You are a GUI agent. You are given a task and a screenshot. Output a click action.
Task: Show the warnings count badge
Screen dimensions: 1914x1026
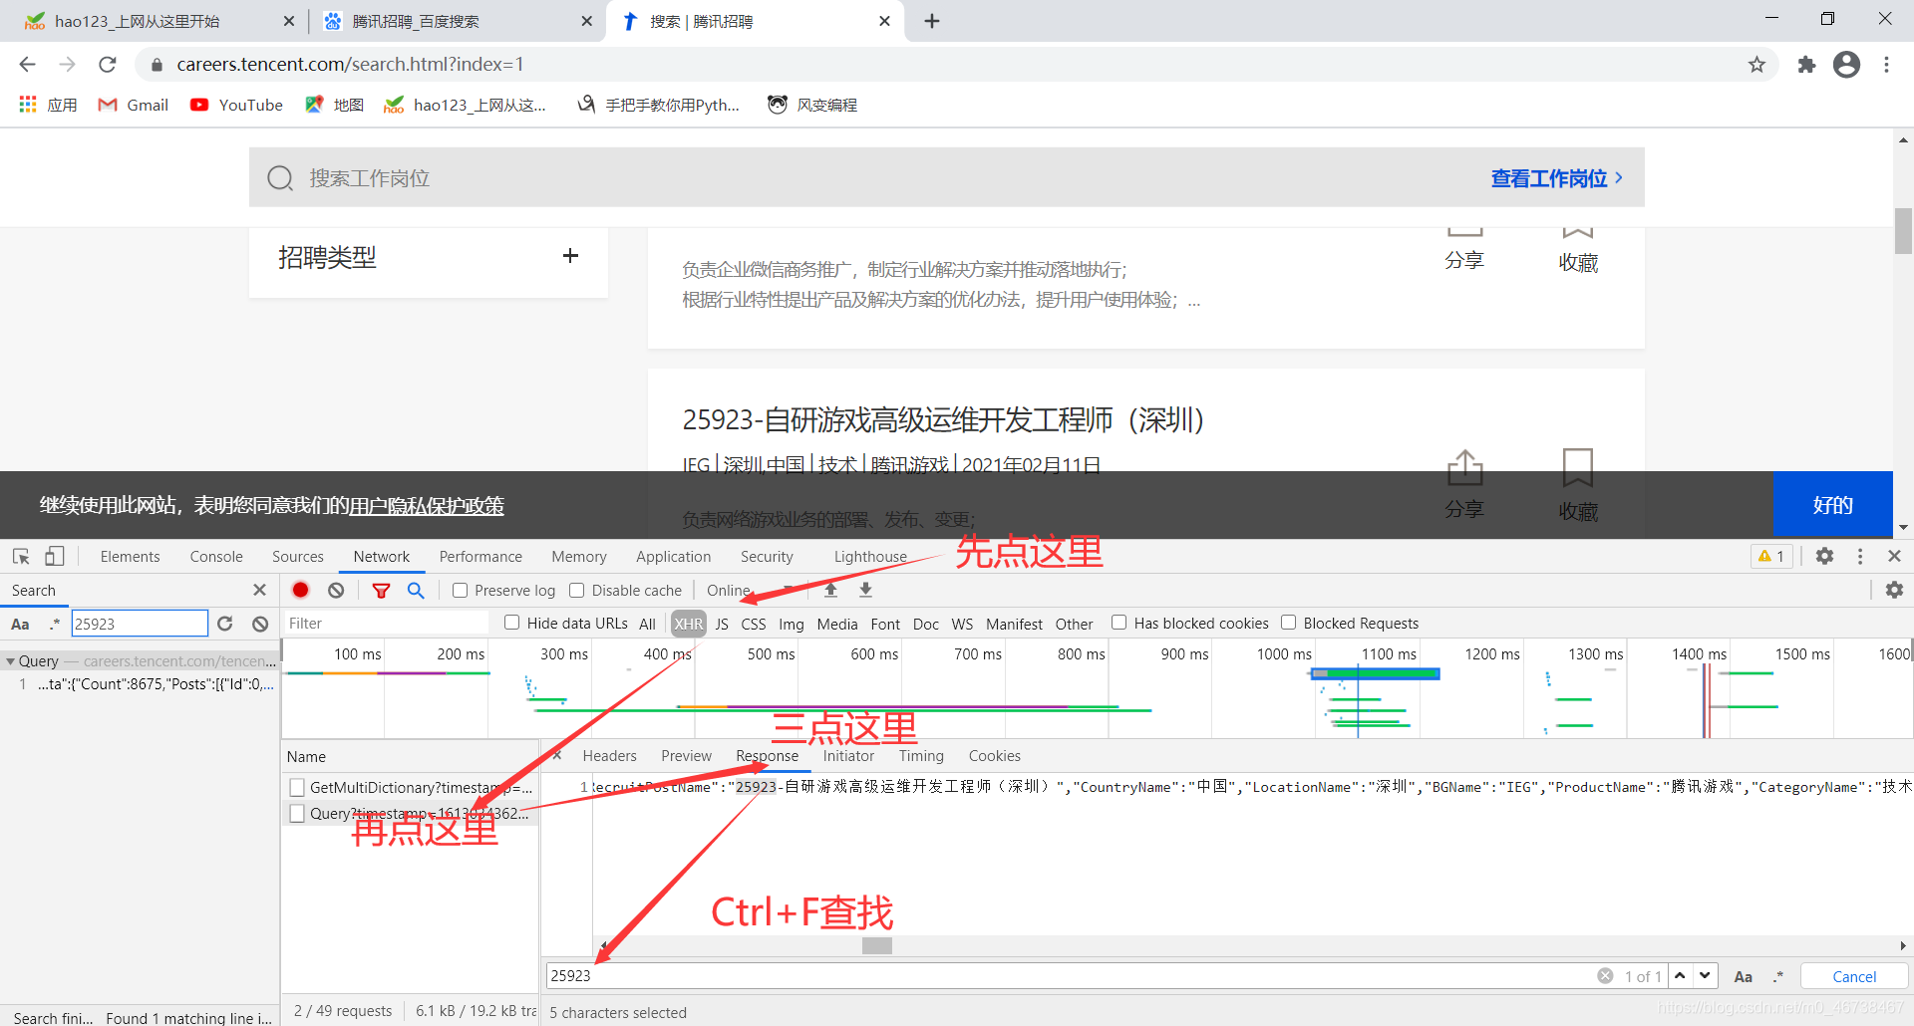click(1771, 556)
